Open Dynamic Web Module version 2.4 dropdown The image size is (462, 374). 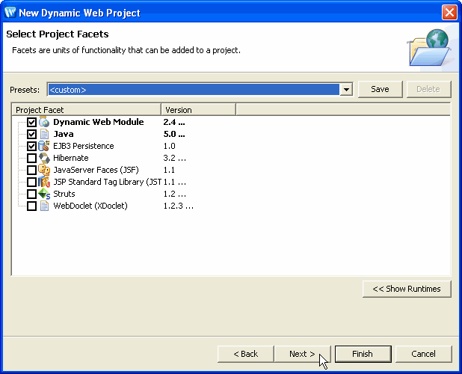174,122
